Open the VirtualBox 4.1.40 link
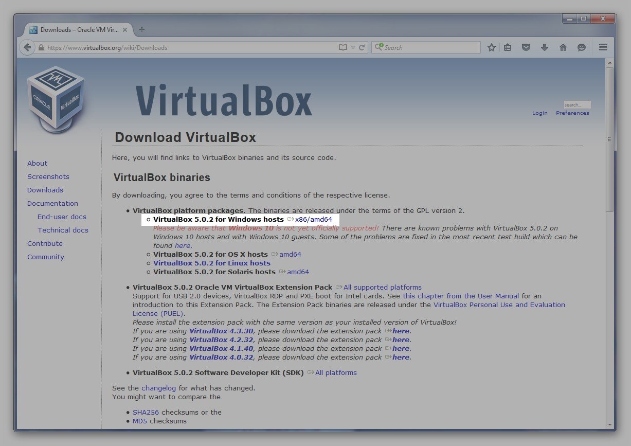631x446 pixels. tap(222, 348)
